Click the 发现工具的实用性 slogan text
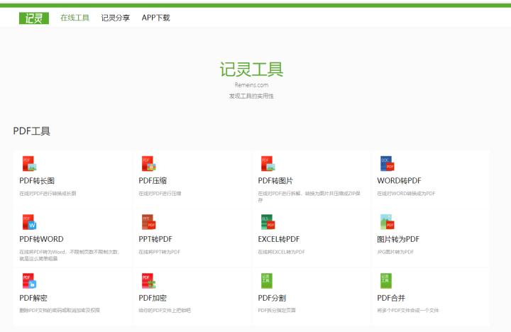The width and height of the screenshot is (511, 332). click(251, 96)
